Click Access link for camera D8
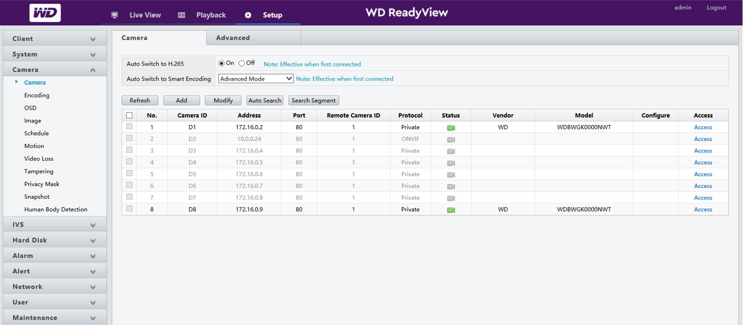 [703, 209]
